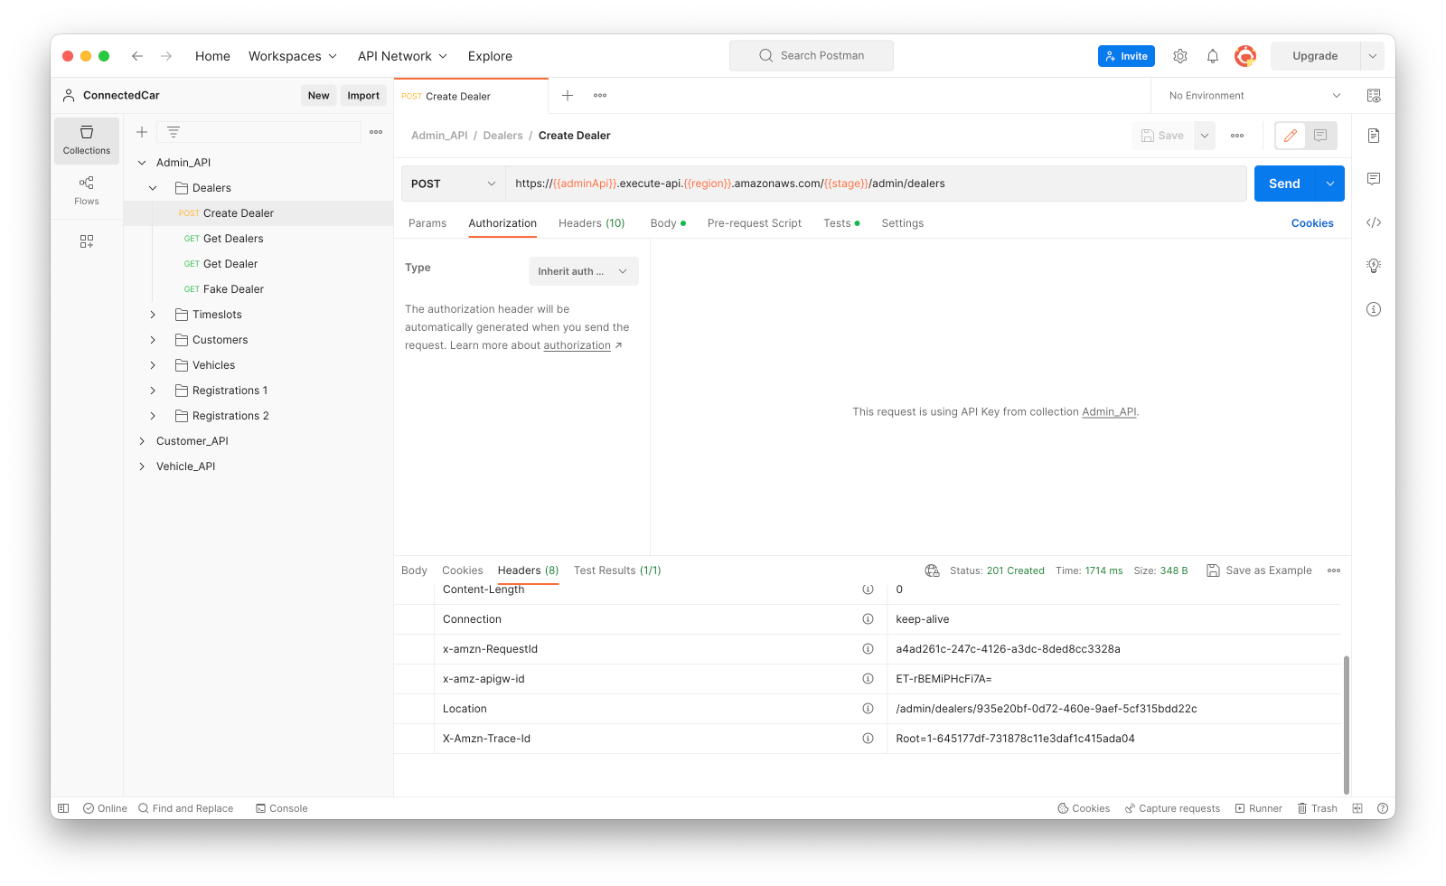
Task: Open the Related requests lightbulb icon
Action: pos(1374,266)
